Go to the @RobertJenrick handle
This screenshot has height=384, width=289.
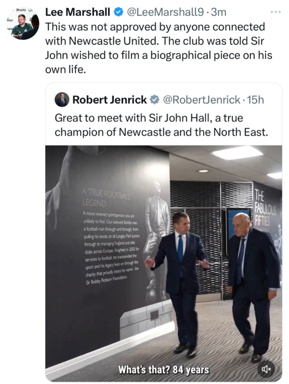click(x=202, y=100)
